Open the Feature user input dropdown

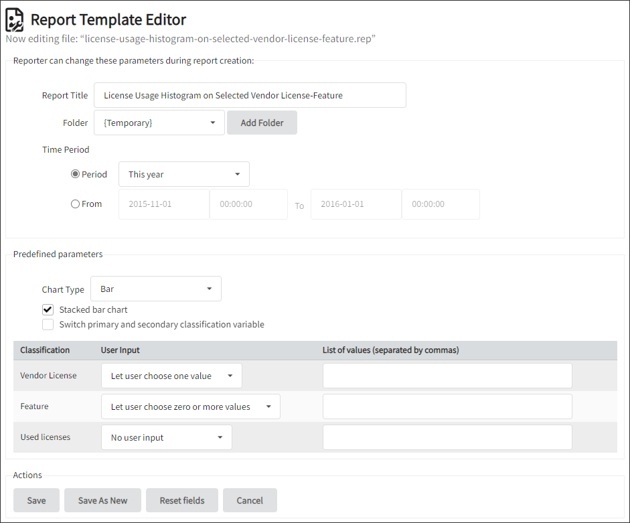[x=190, y=406]
